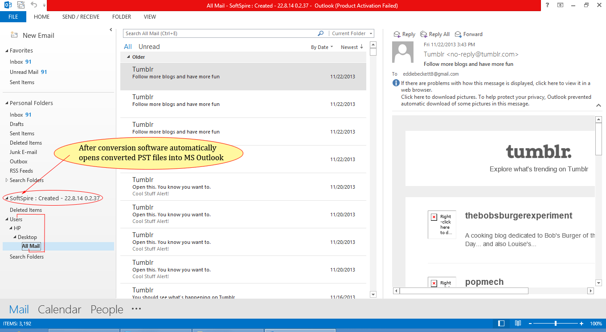
Task: Open the Customize Quick Access Toolbar arrow
Action: (x=44, y=6)
